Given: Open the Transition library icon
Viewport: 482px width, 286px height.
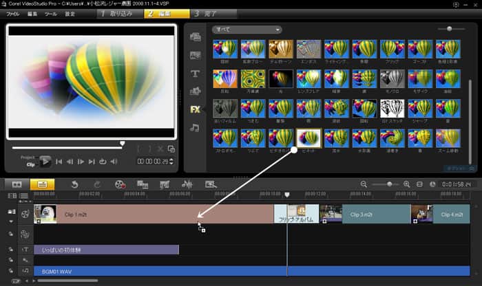Looking at the screenshot, I should pos(195,55).
